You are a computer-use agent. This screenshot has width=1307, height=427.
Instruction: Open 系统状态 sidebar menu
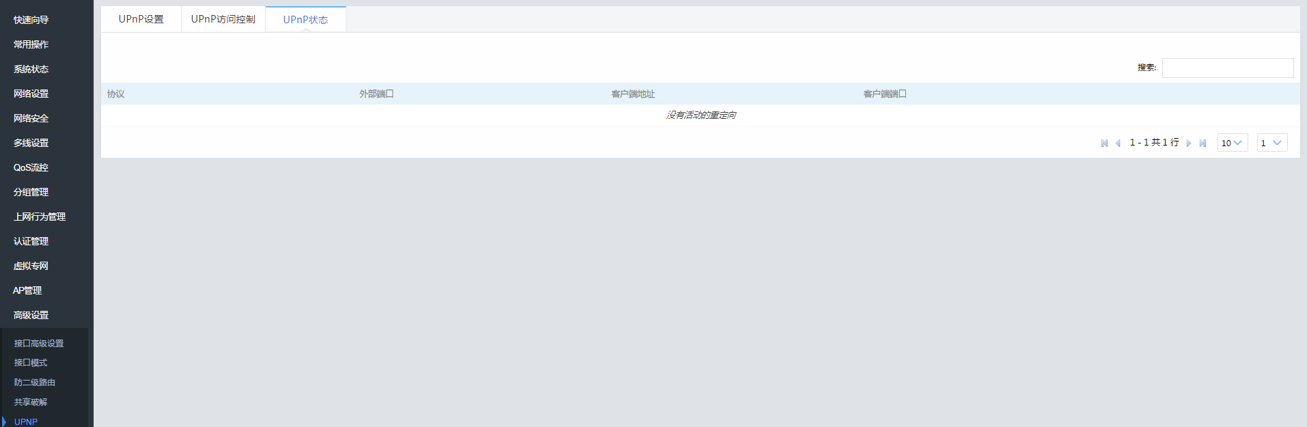pyautogui.click(x=31, y=69)
